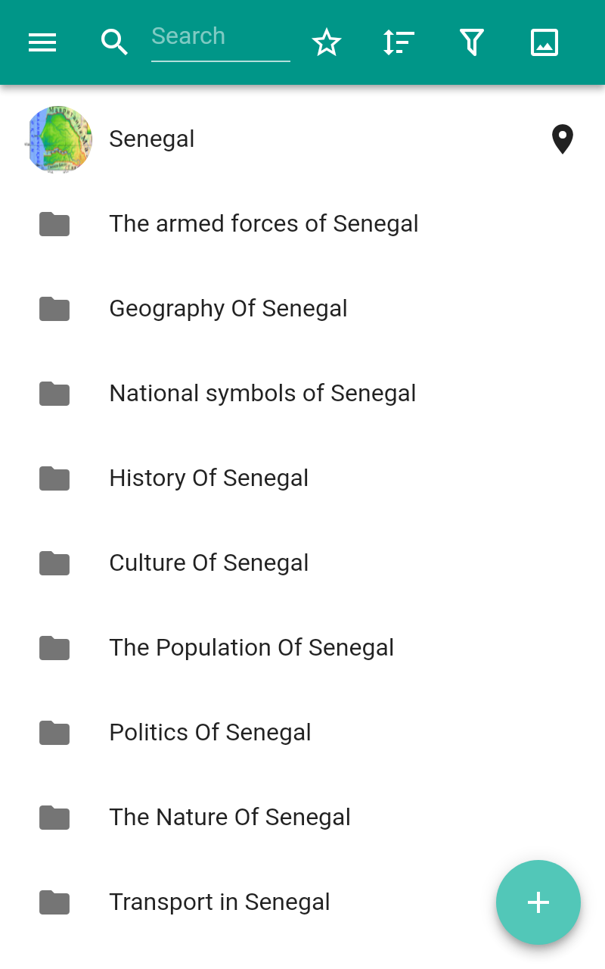The image size is (605, 969).
Task: Click the Senegal map location pin
Action: coord(562,139)
